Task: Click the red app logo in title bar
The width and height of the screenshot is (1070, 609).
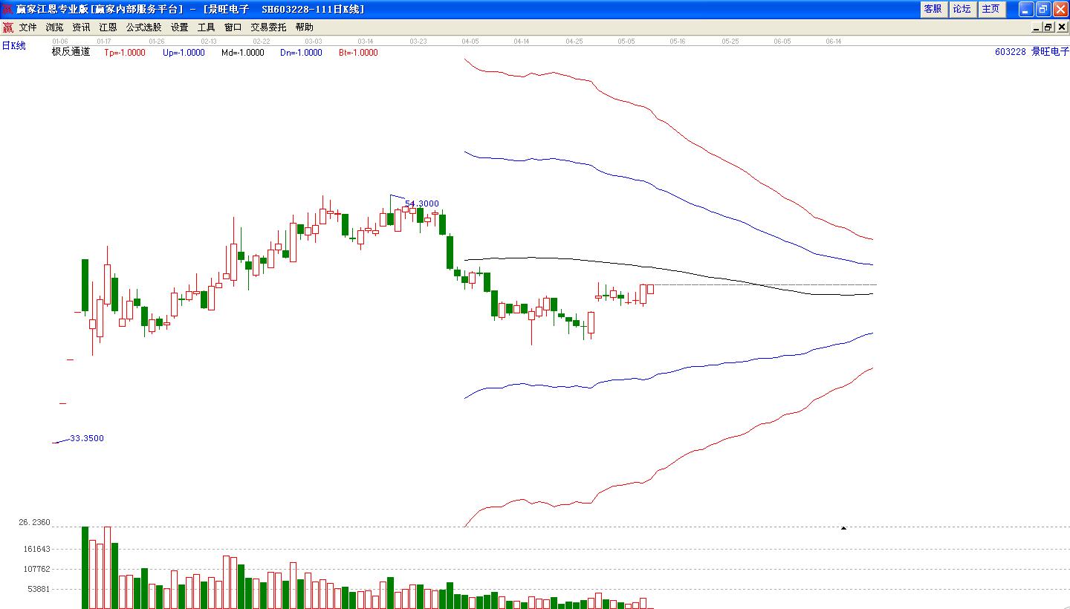Action: (7, 9)
